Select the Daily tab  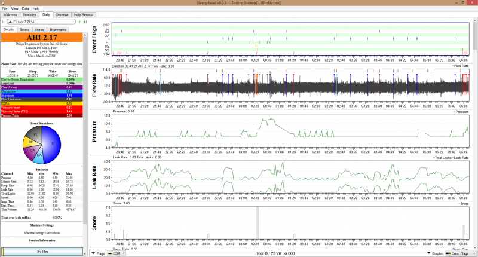tap(46, 14)
